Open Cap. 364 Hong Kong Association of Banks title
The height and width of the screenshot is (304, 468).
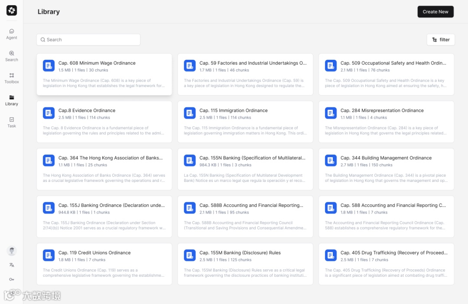click(110, 158)
